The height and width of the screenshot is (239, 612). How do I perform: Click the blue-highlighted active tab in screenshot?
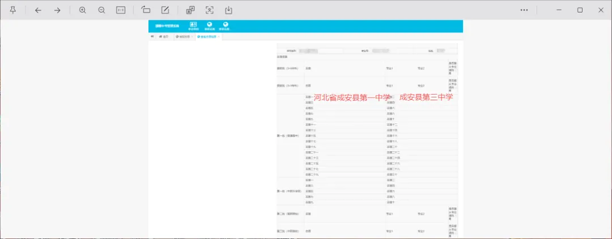point(209,37)
